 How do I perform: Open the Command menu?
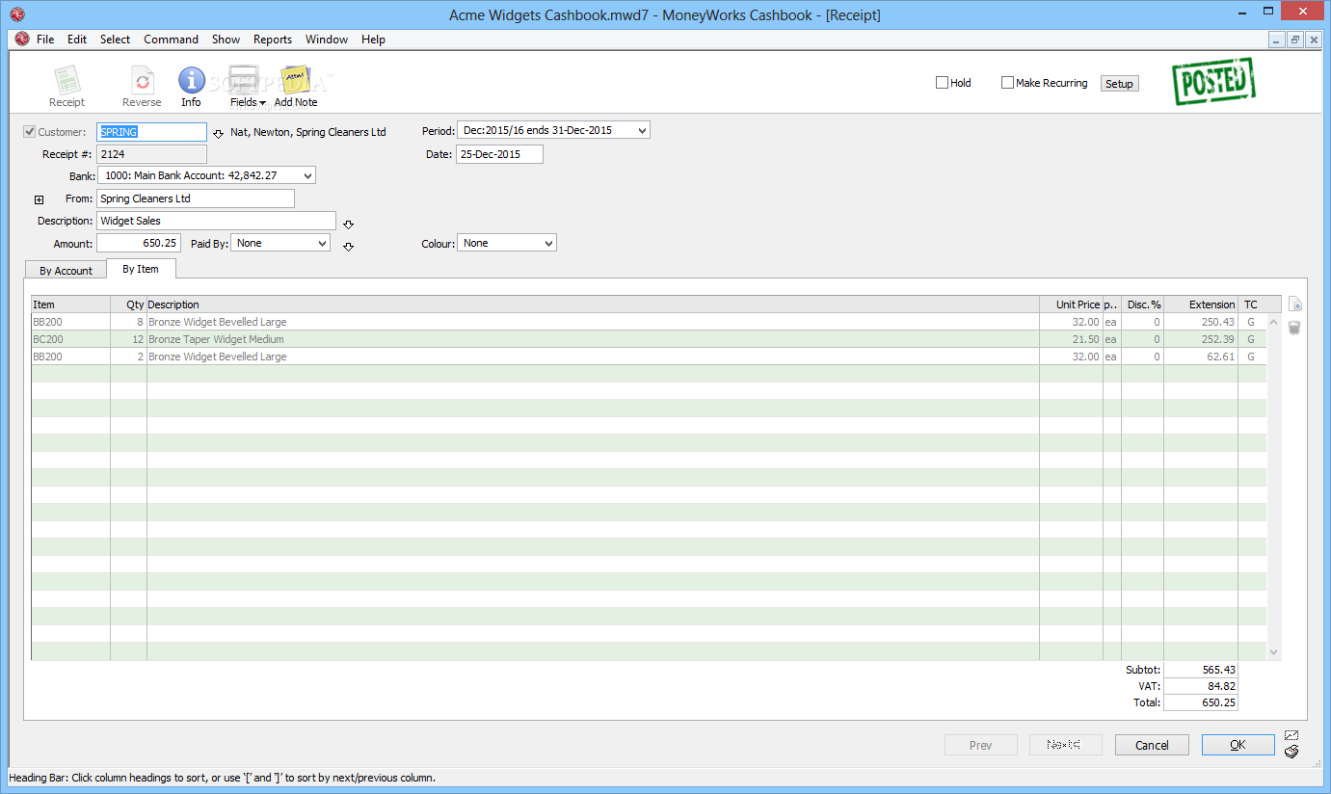pyautogui.click(x=171, y=40)
